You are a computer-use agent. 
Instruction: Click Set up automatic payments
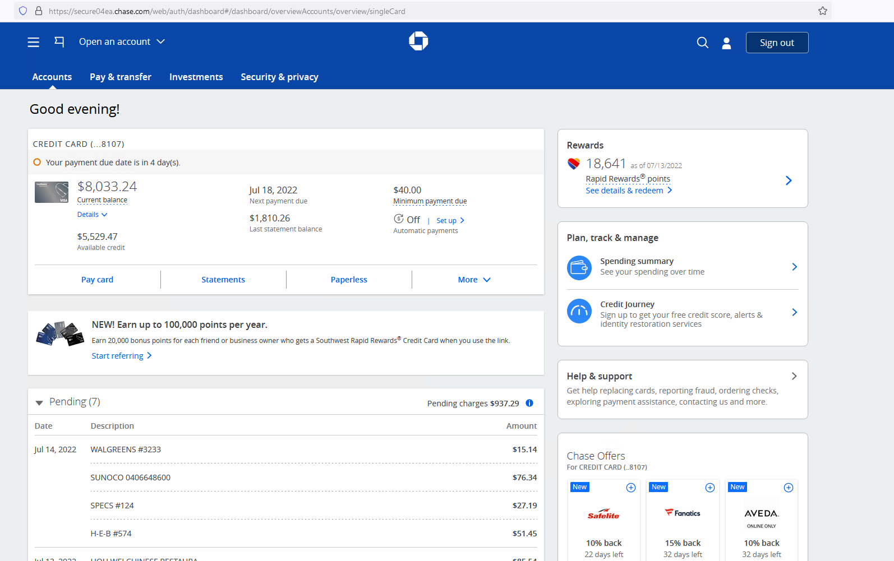[450, 221]
